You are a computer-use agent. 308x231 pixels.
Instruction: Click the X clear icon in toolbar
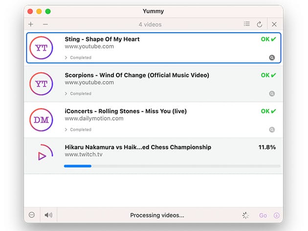tap(274, 24)
